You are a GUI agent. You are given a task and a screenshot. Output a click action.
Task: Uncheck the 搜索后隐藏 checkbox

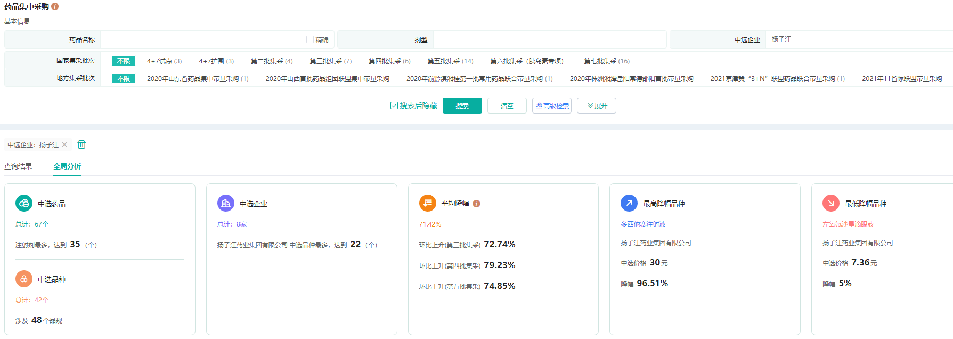click(394, 106)
